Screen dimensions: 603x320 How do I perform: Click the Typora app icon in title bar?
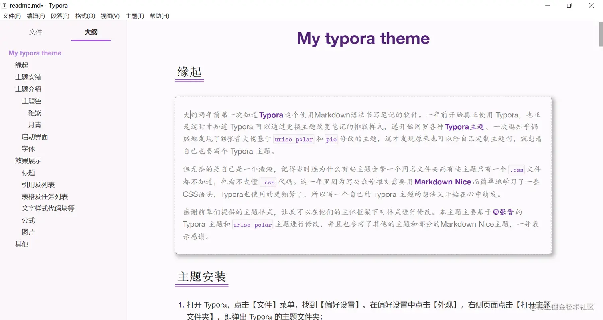(x=4, y=6)
